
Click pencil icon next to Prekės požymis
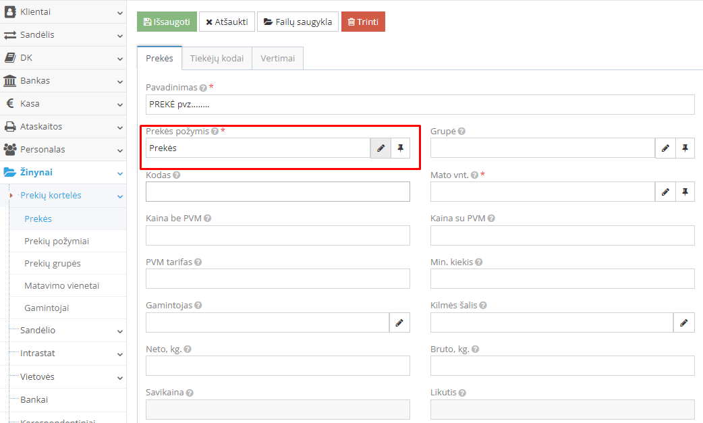381,148
